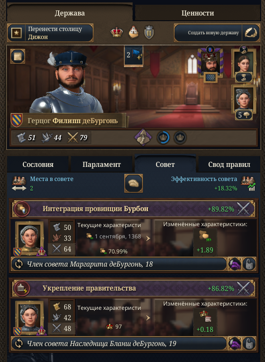The width and height of the screenshot is (265, 362).
Task: Click crossed swords on Бурбон integration
Action: coord(243,209)
